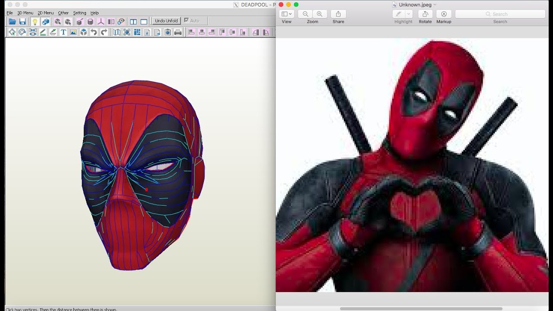Click the pink triangle ruler icon

tap(255, 32)
